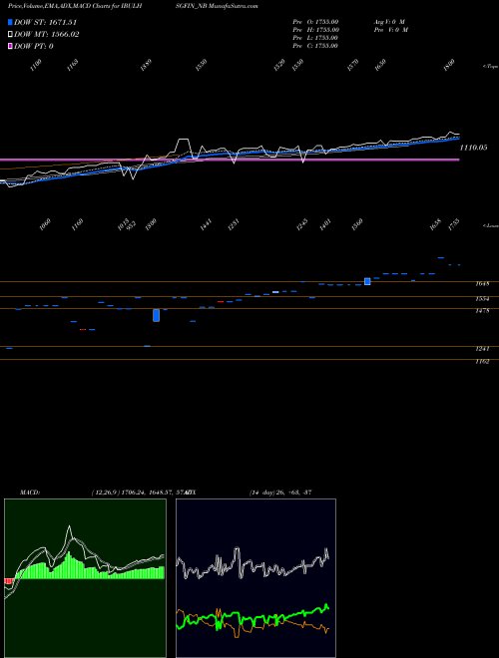
Task: Click the 1648 price level label
Action: pos(482,284)
